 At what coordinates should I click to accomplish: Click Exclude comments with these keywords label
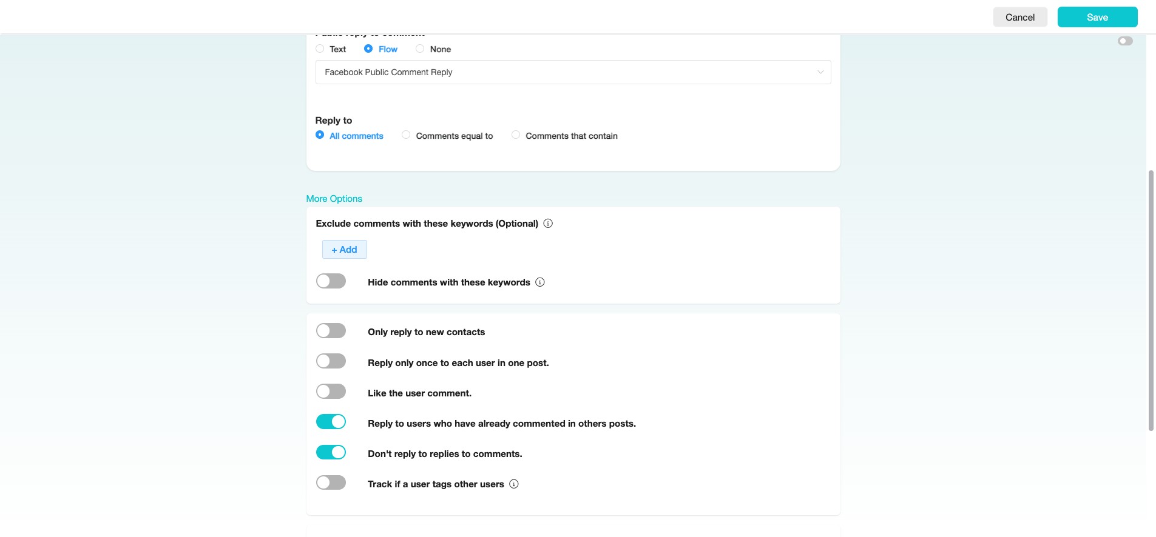[427, 224]
